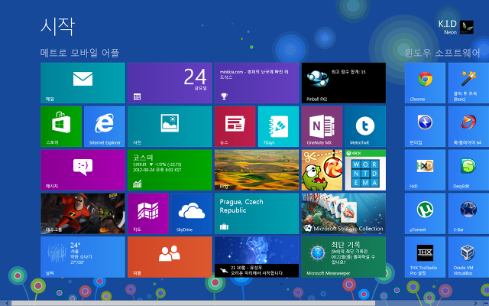This screenshot has height=306, width=489.
Task: Open the 7Days tile
Action: click(x=278, y=126)
